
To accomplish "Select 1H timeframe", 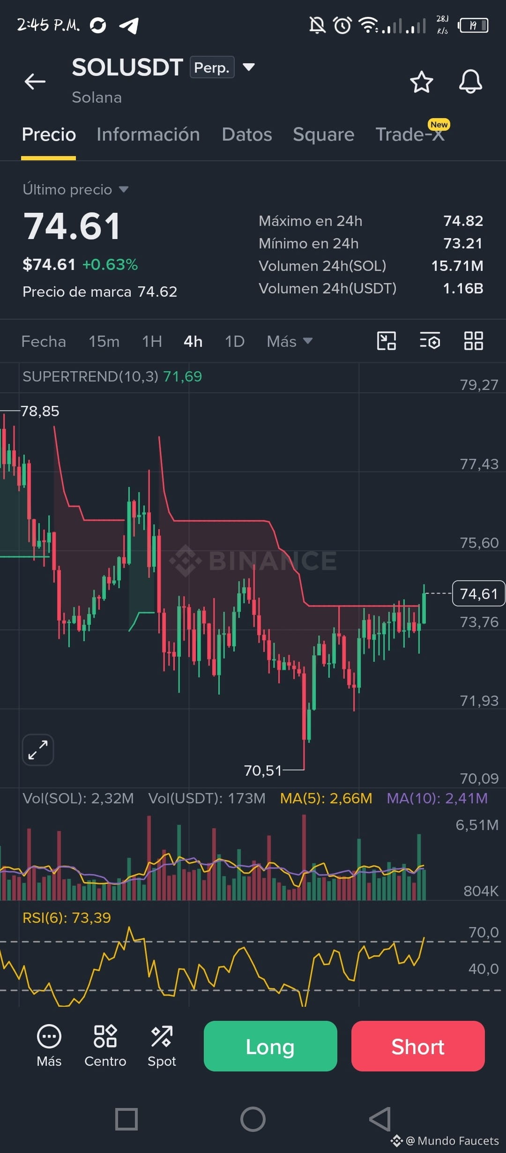I will coord(152,341).
